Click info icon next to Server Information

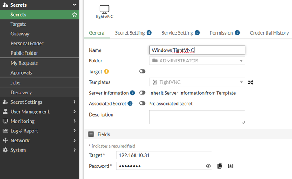(x=132, y=93)
